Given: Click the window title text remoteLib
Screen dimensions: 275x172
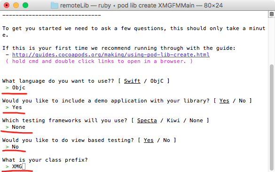Looking at the screenshot, I should 75,6.
